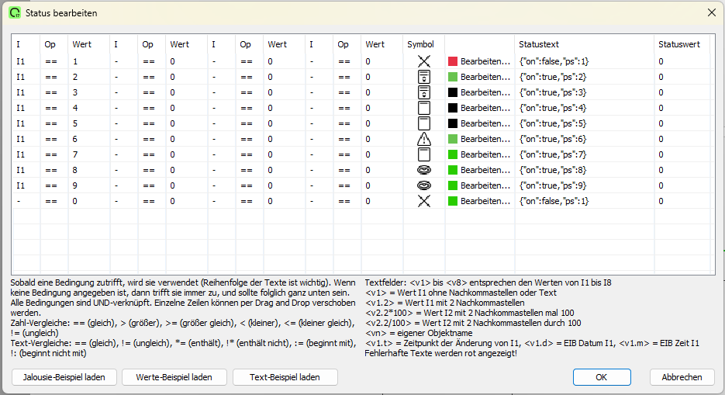Select status text {"on":true,"ps":8}
This screenshot has width=725, height=395.
pos(553,170)
